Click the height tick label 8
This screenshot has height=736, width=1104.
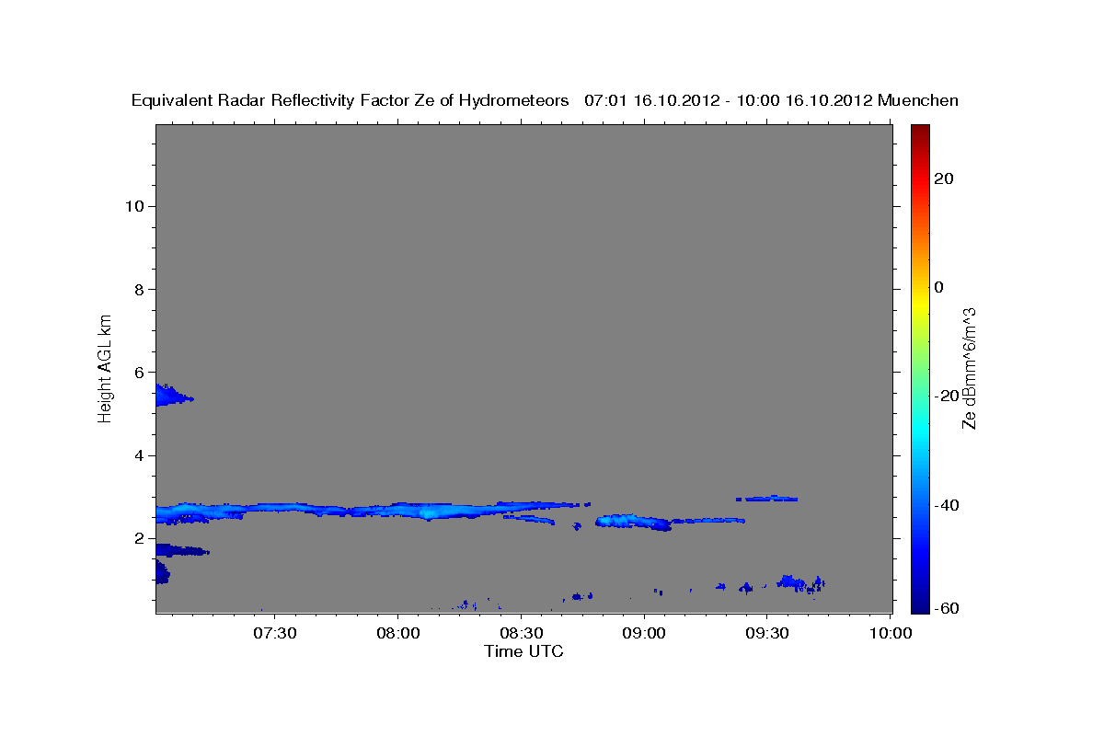click(x=139, y=289)
